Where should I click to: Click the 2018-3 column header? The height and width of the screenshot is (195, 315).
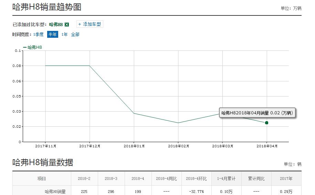pos(111,179)
